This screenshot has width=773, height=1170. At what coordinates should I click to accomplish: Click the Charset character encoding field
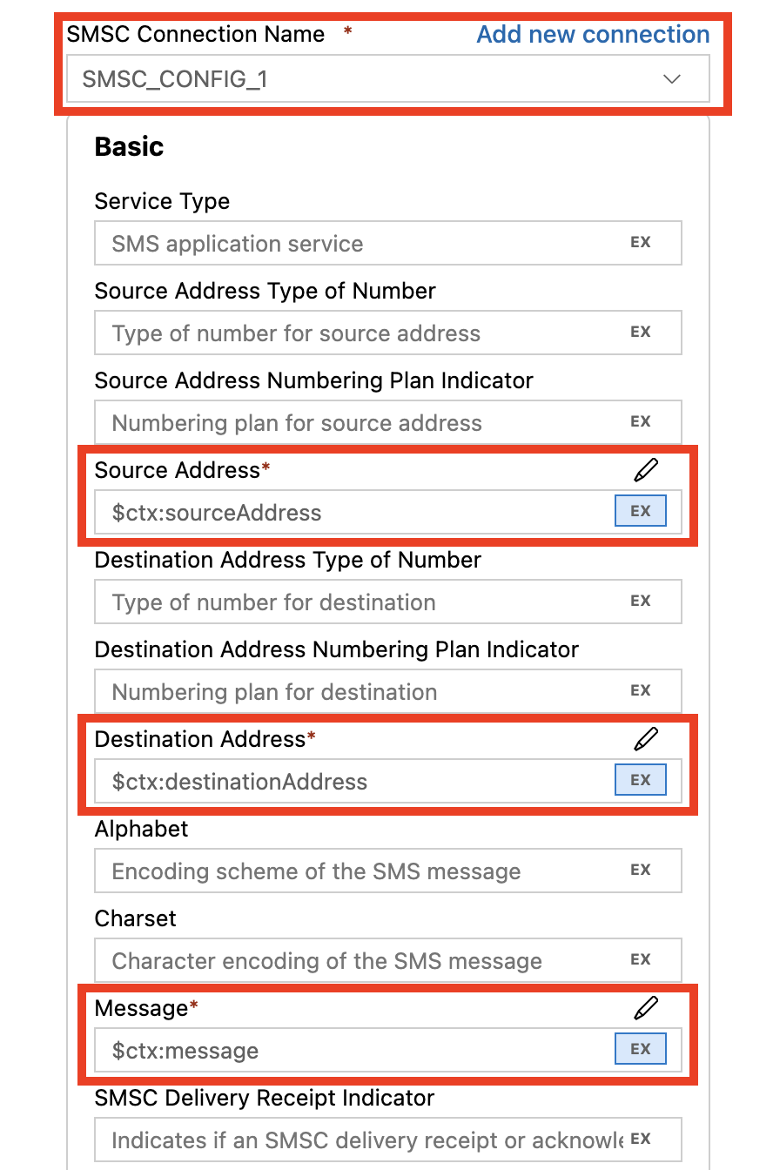point(388,960)
